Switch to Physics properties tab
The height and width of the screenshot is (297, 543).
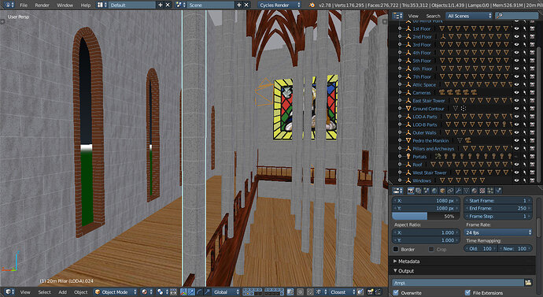[x=498, y=191]
